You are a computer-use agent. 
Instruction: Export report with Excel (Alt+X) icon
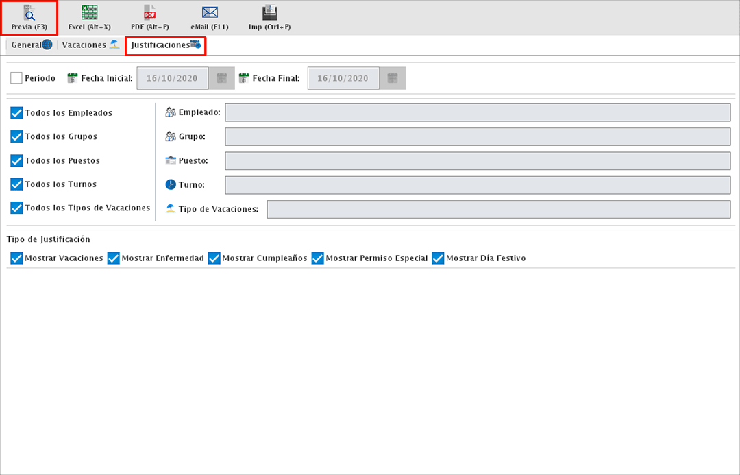[89, 13]
